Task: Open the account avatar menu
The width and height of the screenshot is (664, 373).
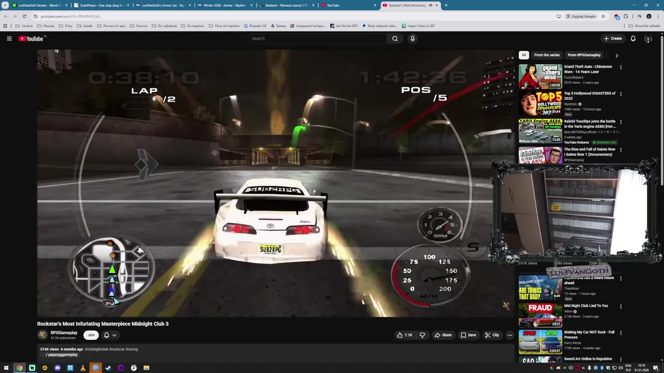Action: tap(648, 38)
